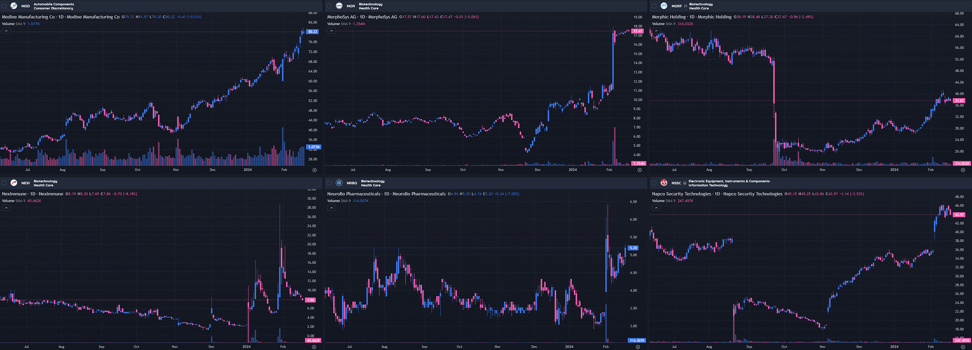Image resolution: width=972 pixels, height=350 pixels.
Task: Open chart settings gear on Napco chart
Action: pos(963,347)
